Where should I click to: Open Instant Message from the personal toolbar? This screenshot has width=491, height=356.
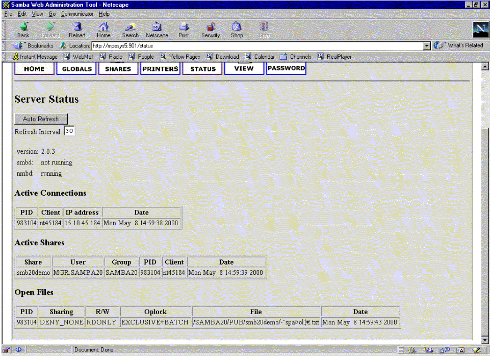35,57
